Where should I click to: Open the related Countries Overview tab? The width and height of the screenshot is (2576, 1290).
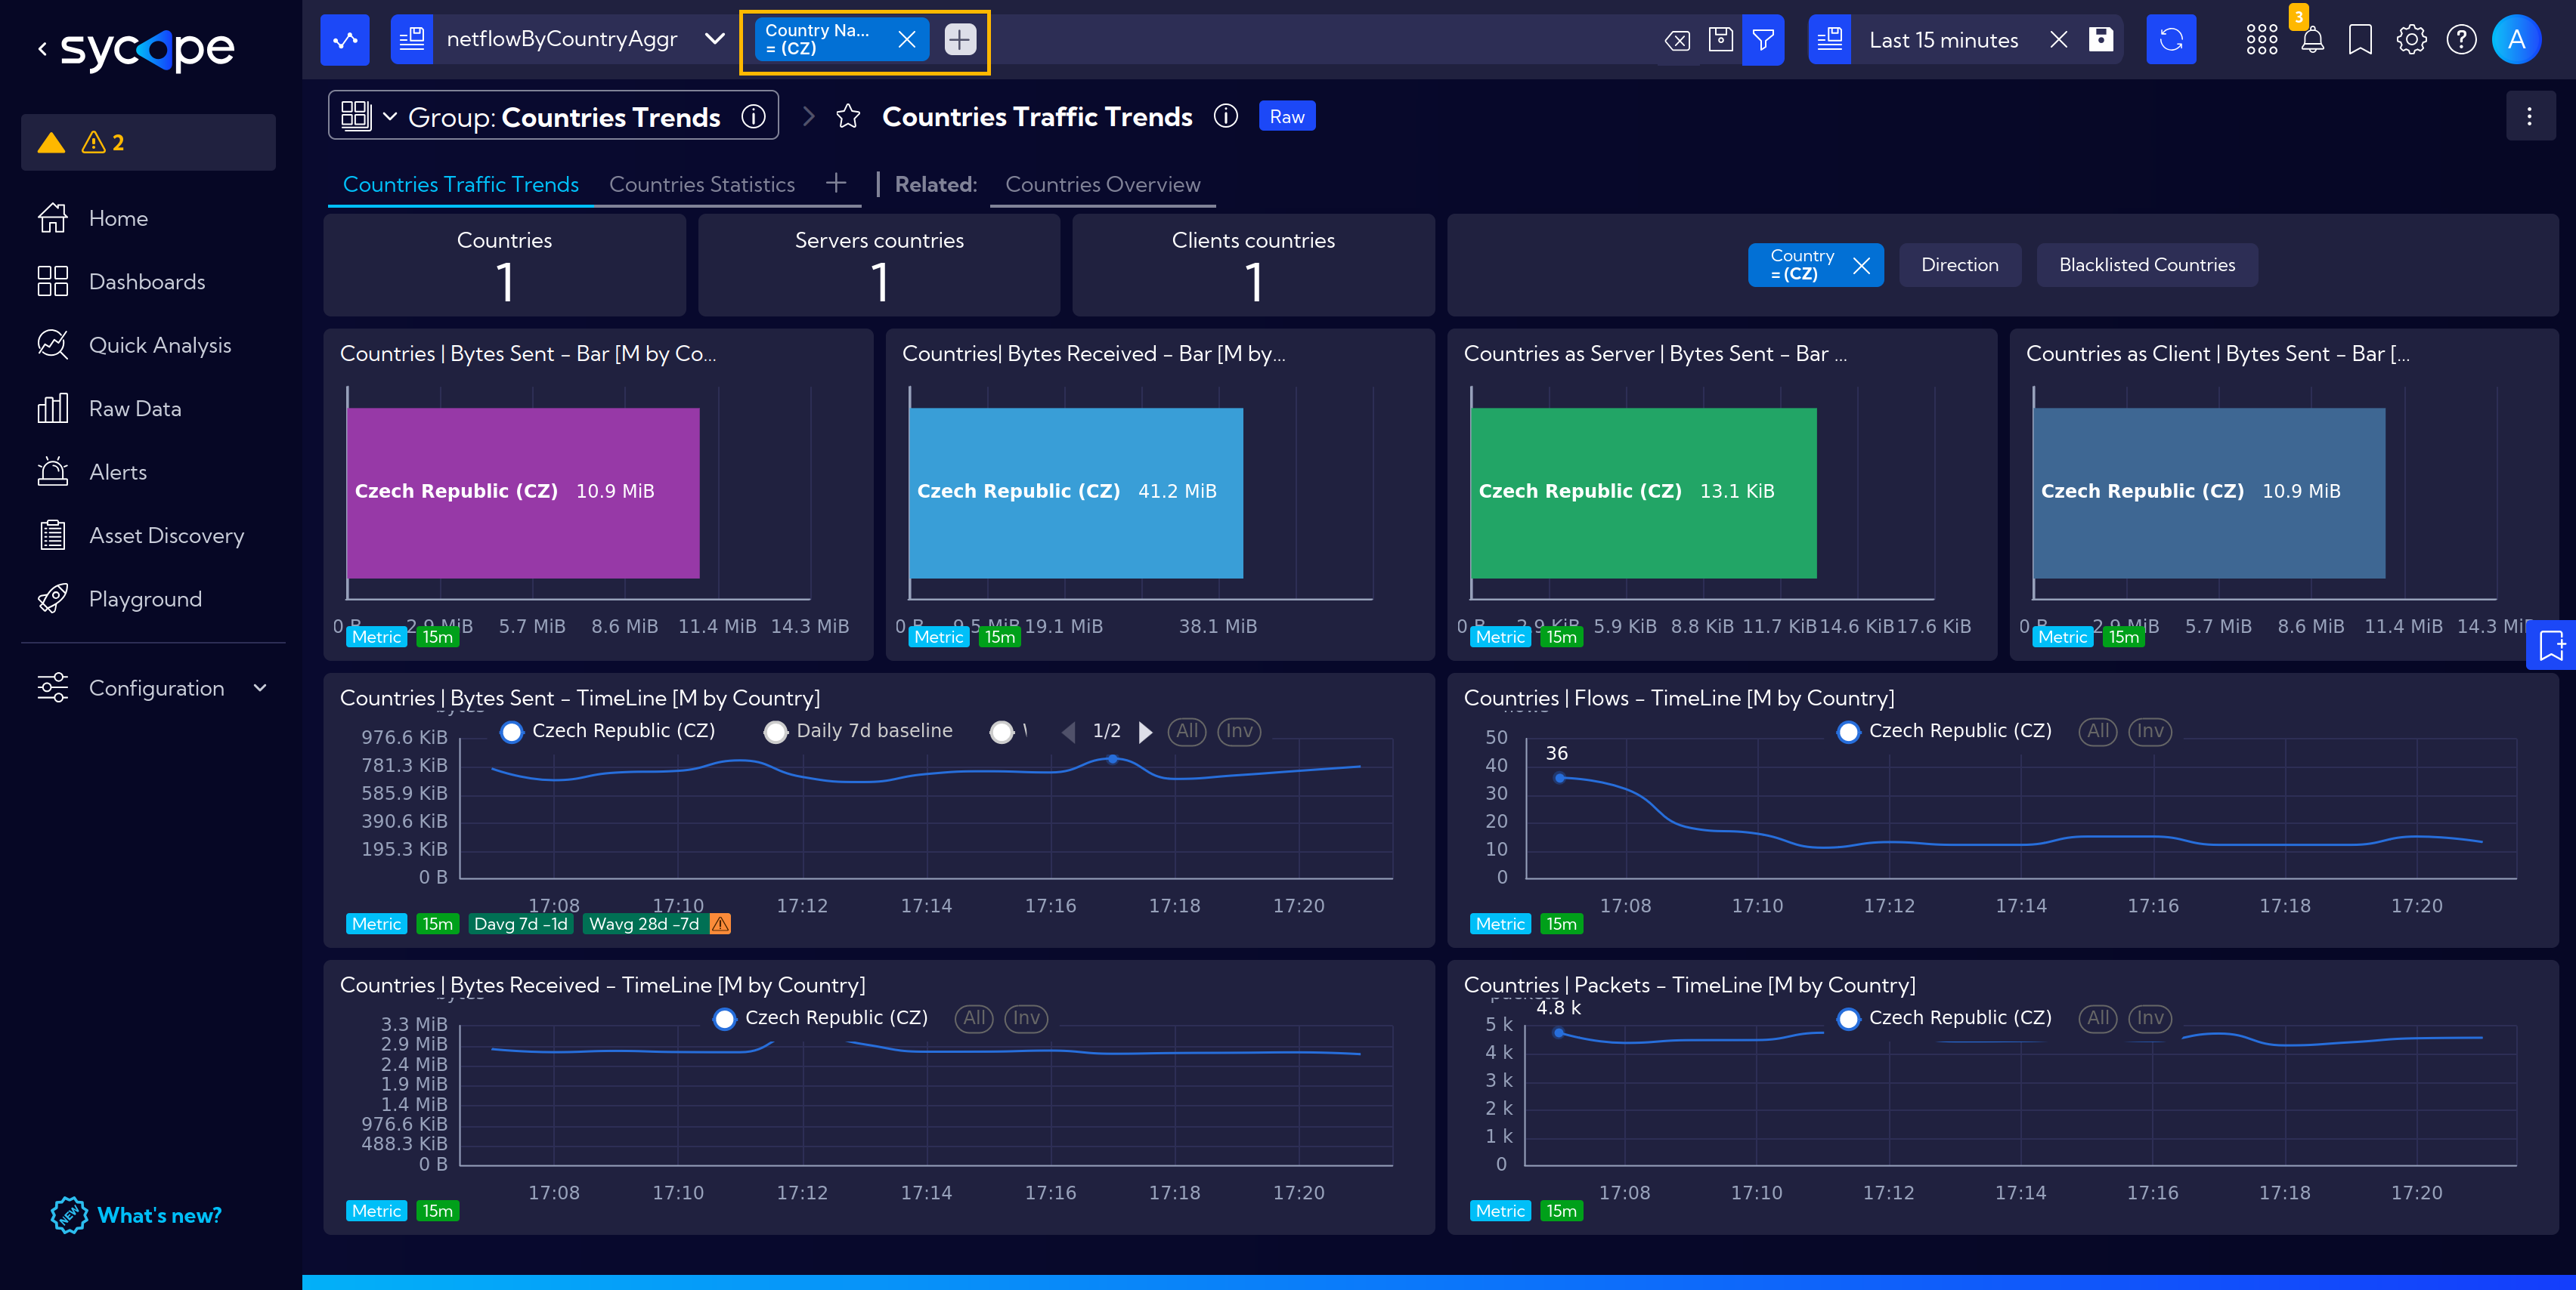1102,184
